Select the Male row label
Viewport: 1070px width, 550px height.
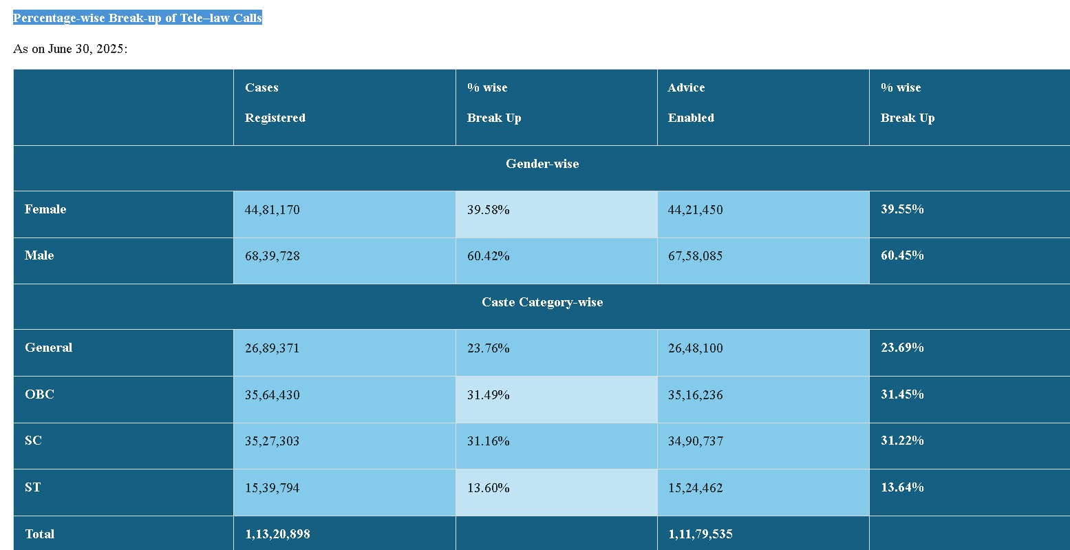pyautogui.click(x=39, y=255)
